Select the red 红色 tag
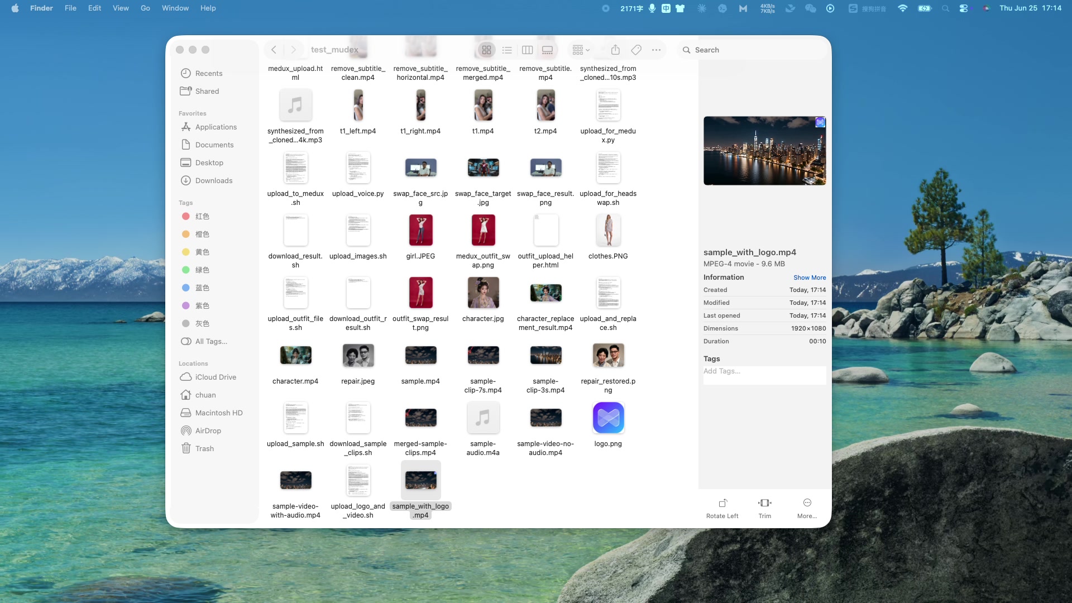The image size is (1072, 603). pos(214,217)
